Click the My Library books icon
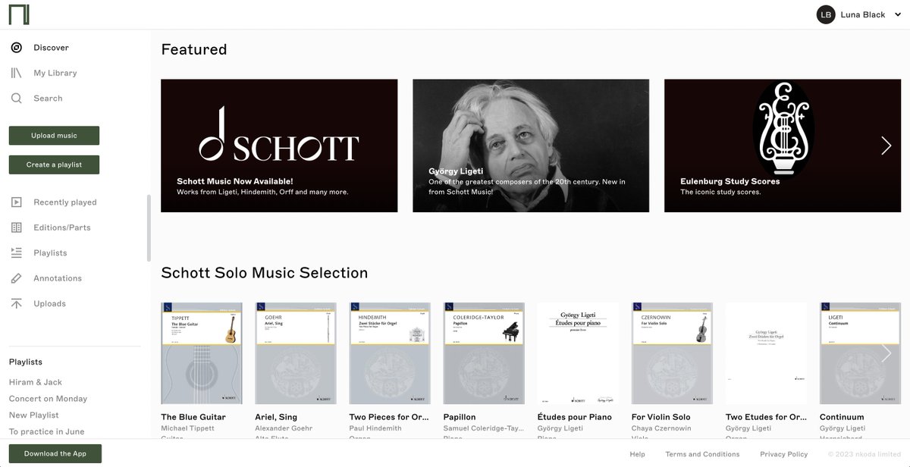 17,73
